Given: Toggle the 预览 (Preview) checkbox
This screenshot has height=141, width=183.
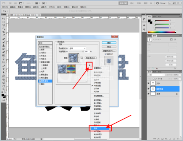Looking at the screenshot, I should click(106, 54).
